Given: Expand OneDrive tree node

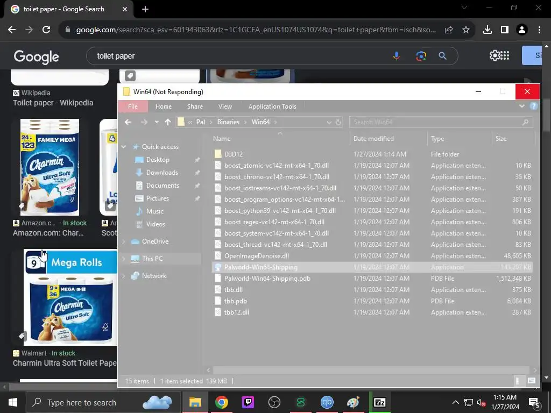Looking at the screenshot, I should tap(124, 241).
